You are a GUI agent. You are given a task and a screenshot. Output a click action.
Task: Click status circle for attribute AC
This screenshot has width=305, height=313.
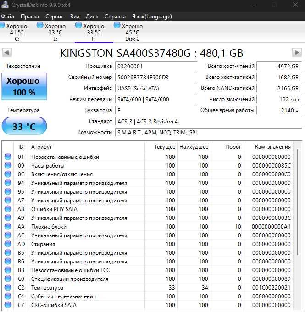pyautogui.click(x=8, y=235)
